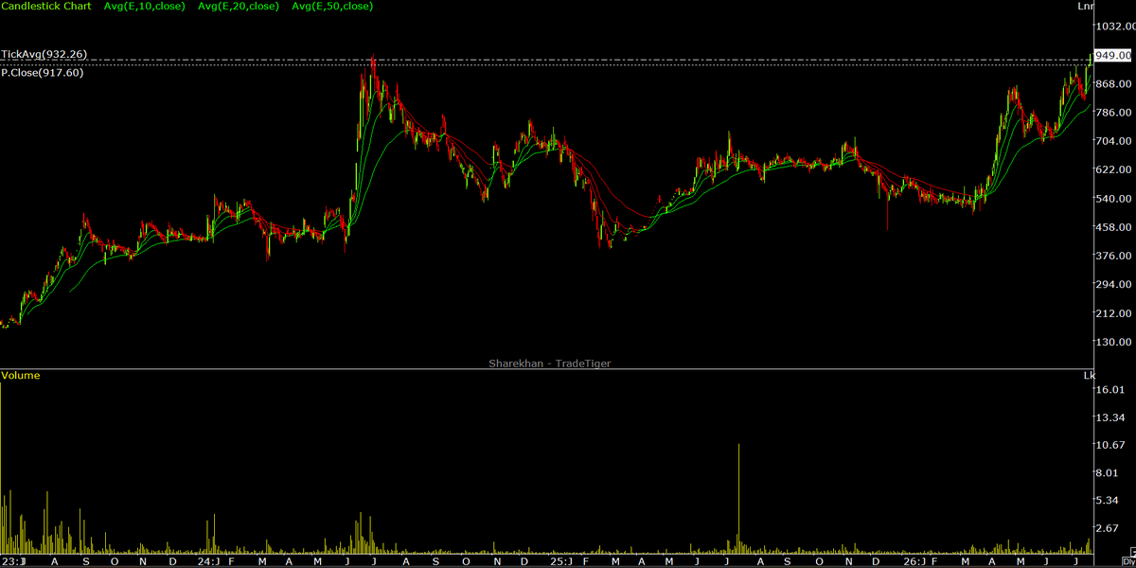Select the Avg(E,50,close) indicator label
This screenshot has width=1136, height=568.
coord(332,6)
